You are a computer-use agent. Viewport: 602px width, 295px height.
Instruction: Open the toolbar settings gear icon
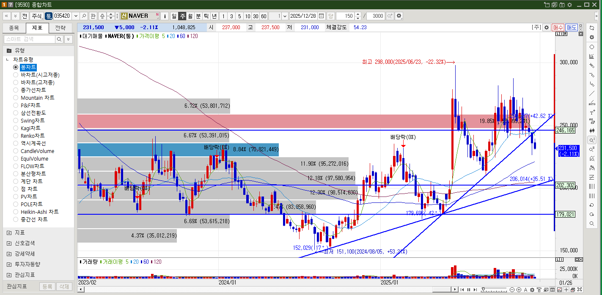(x=399, y=16)
